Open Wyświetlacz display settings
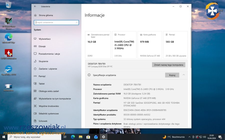 44,39
